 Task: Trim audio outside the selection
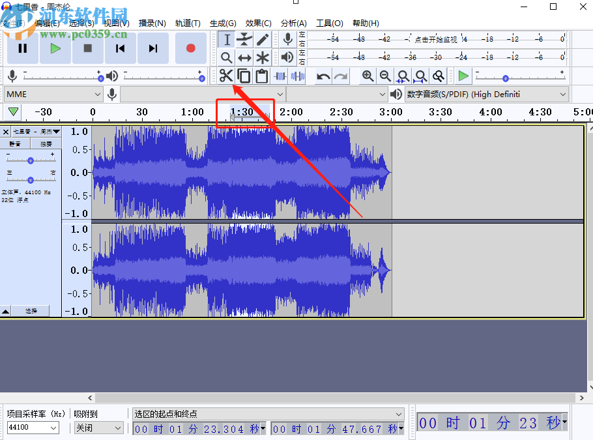pos(280,76)
